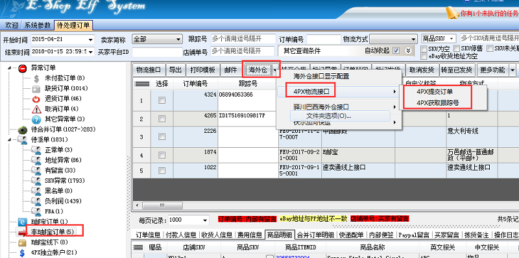Click the red 异常订单 stop icon
This screenshot has height=258, width=519.
[x=23, y=69]
